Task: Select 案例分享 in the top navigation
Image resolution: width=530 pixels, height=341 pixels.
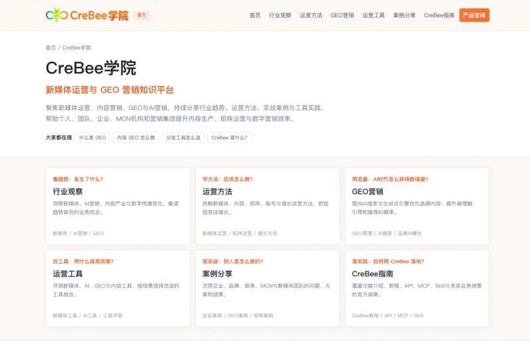Action: (x=404, y=15)
